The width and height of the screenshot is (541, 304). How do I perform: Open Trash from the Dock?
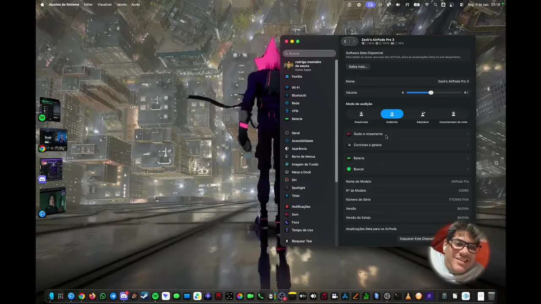[491, 296]
